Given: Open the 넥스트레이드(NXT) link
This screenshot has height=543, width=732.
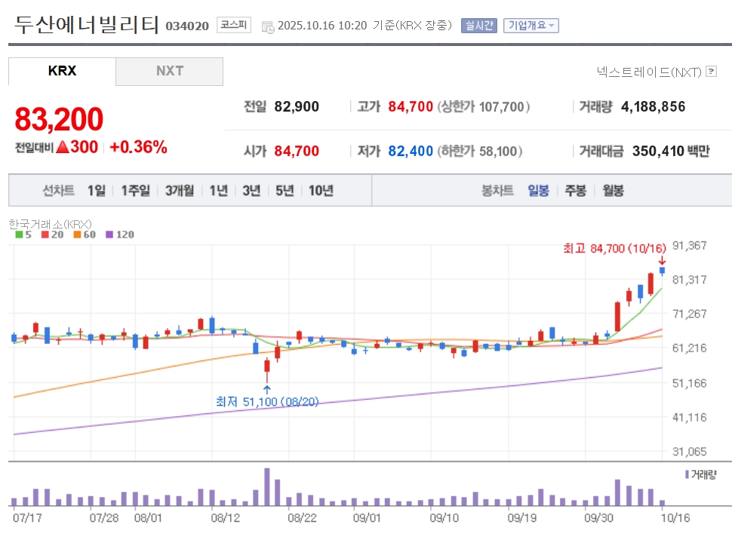Looking at the screenshot, I should (x=649, y=72).
